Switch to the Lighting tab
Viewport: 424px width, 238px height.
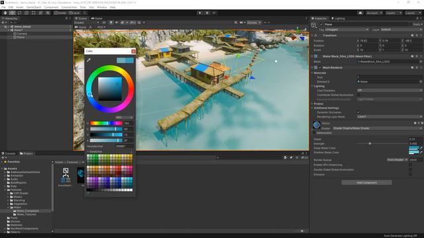(x=338, y=19)
